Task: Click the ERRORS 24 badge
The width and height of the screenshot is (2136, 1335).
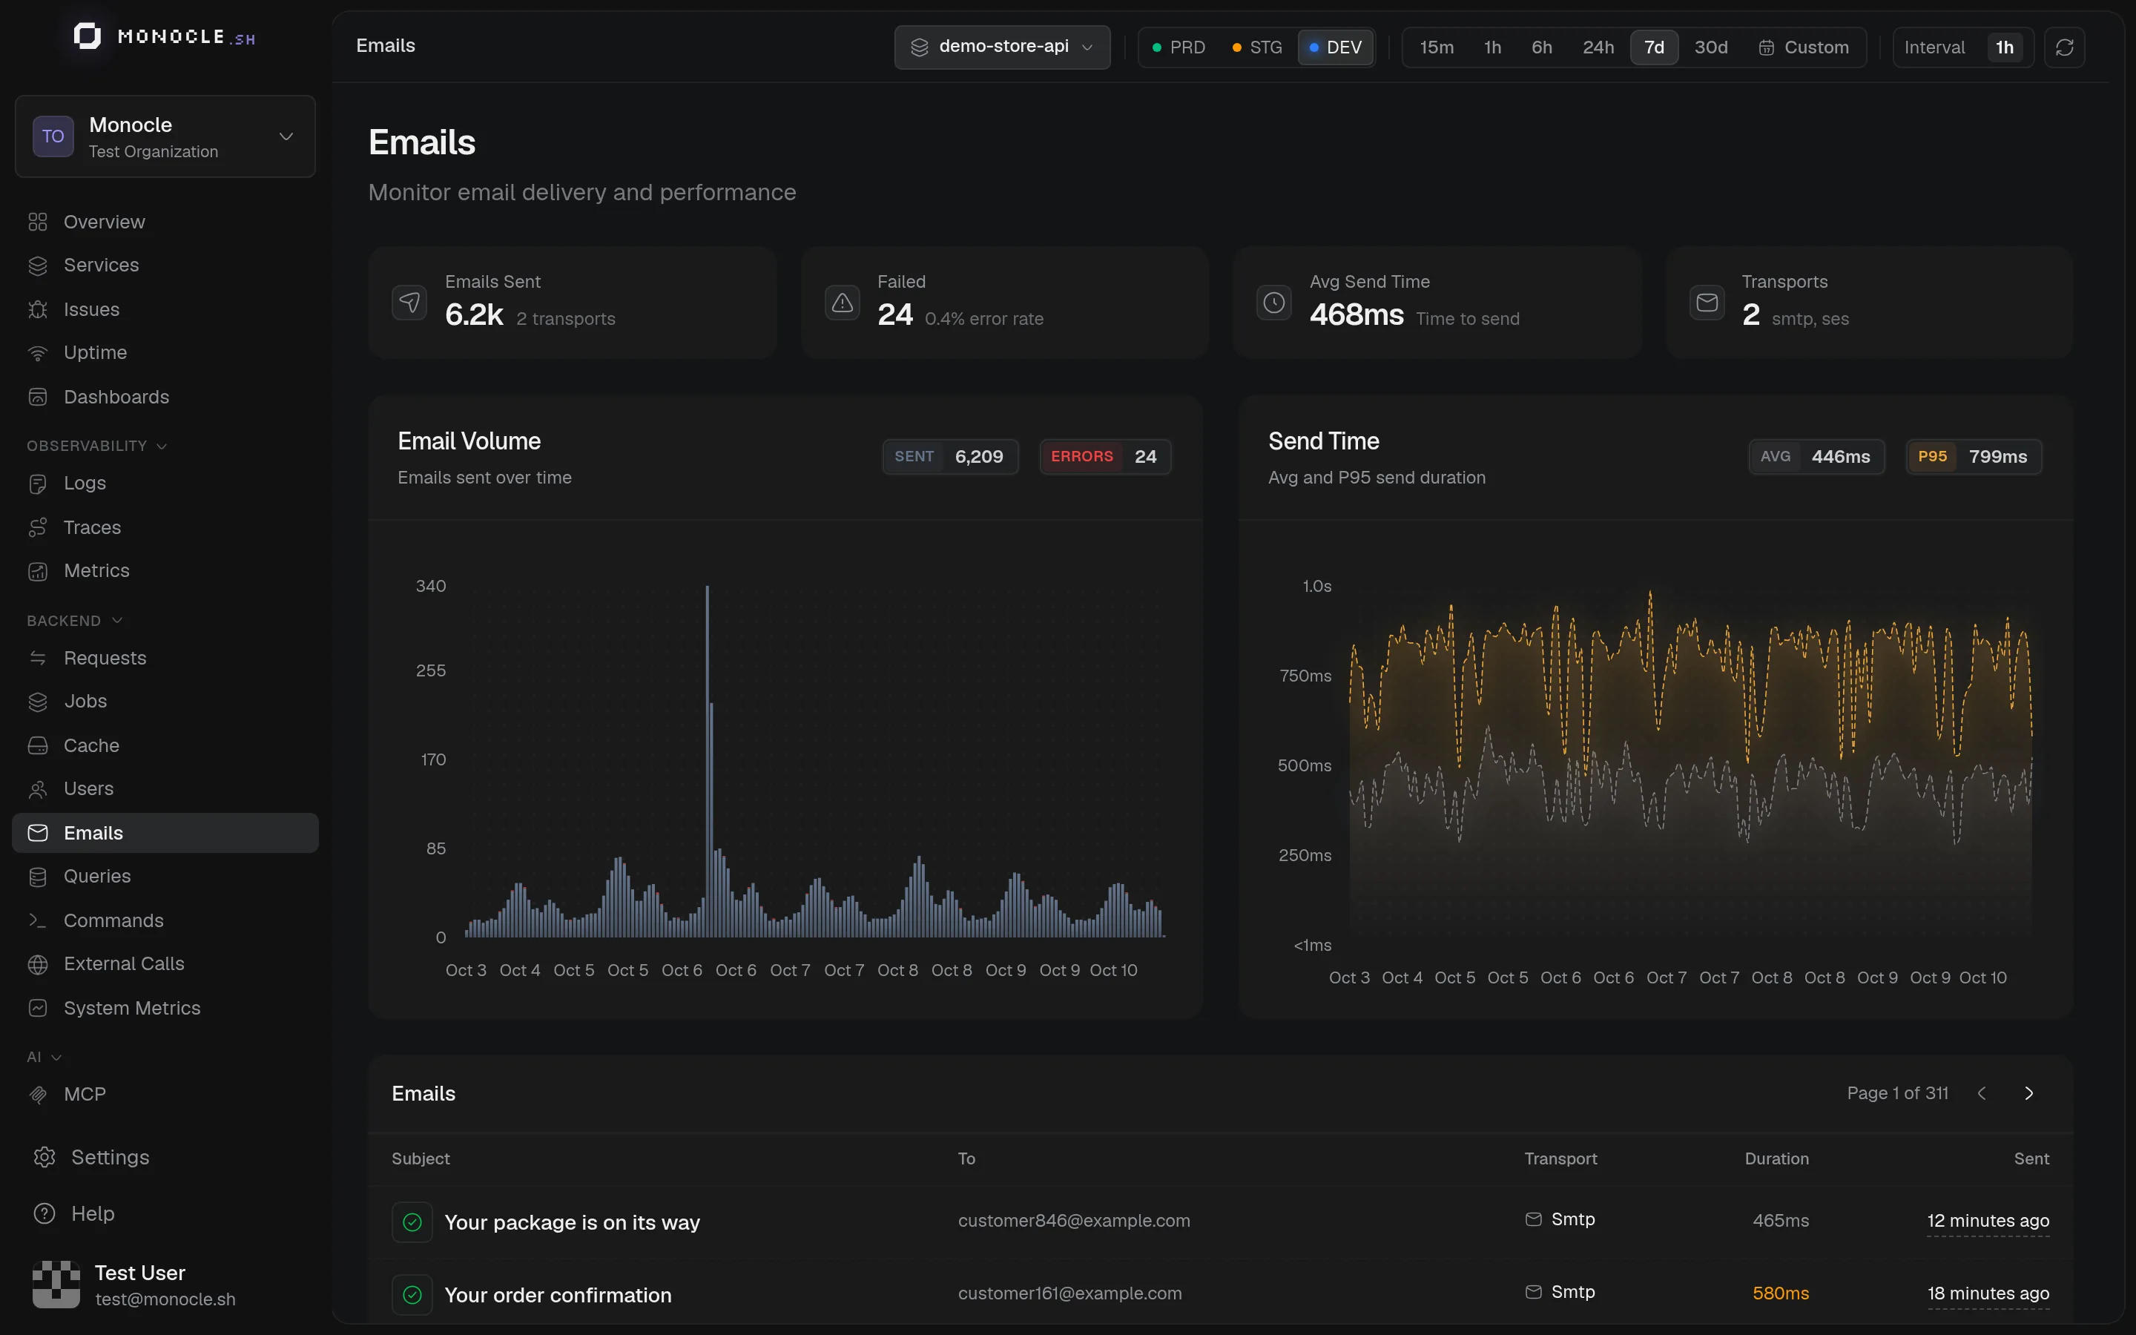Action: tap(1105, 456)
